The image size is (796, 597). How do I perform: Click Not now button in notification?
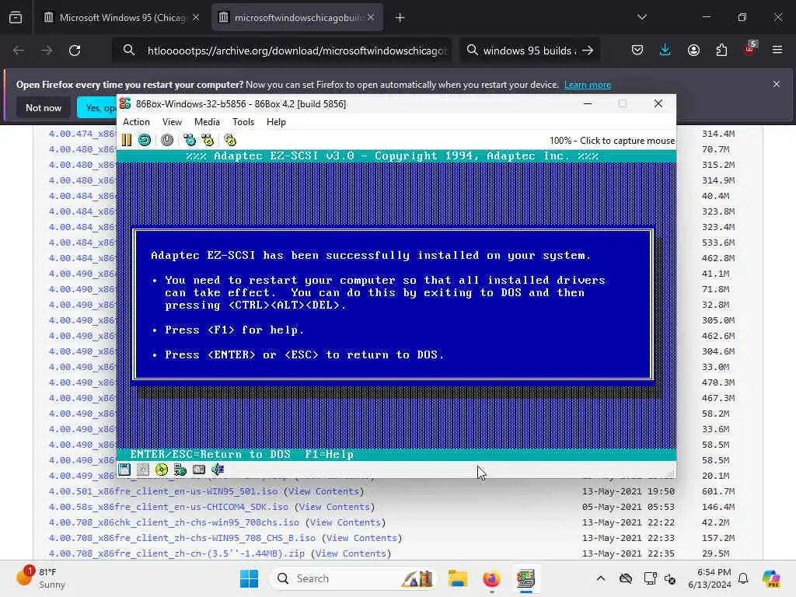click(x=44, y=107)
